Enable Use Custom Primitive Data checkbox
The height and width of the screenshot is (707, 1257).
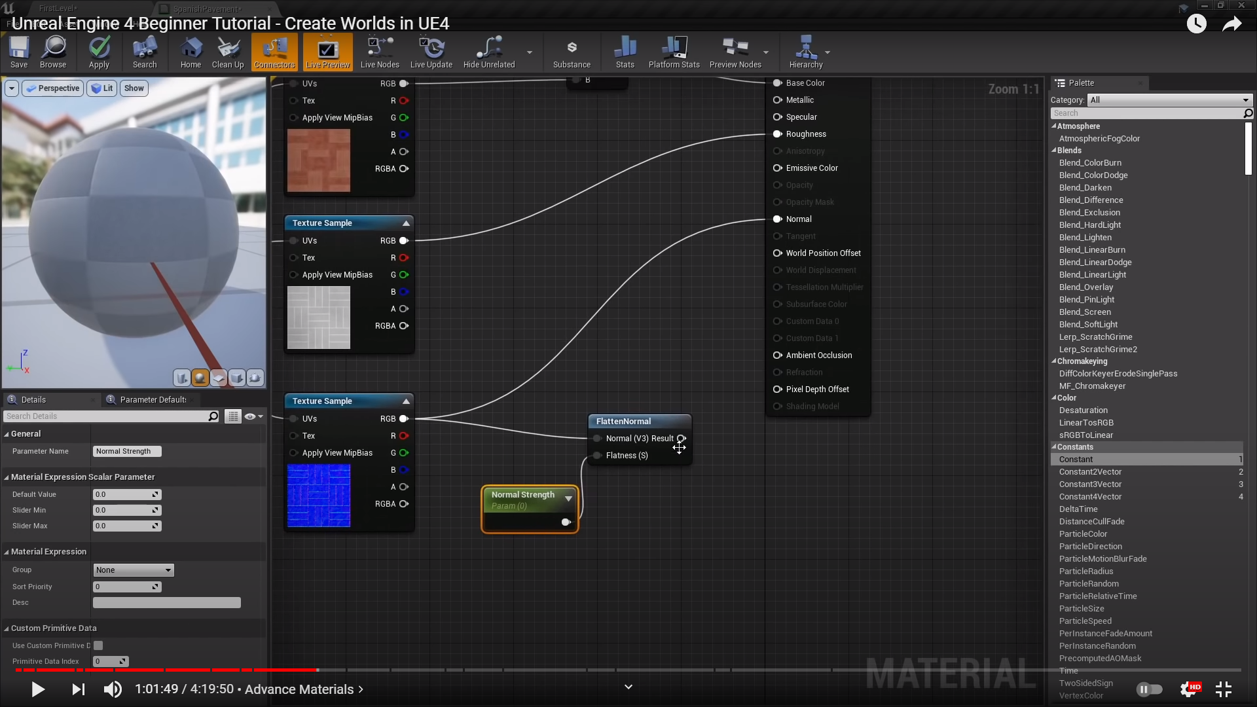[98, 645]
